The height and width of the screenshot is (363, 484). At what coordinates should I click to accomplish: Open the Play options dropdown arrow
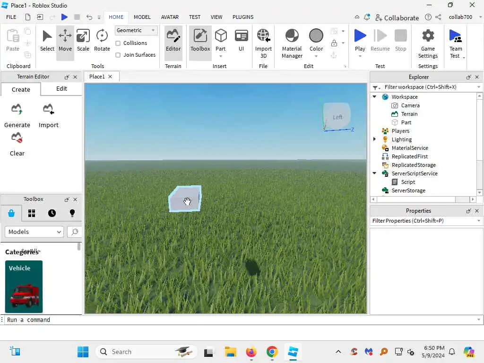click(x=360, y=56)
